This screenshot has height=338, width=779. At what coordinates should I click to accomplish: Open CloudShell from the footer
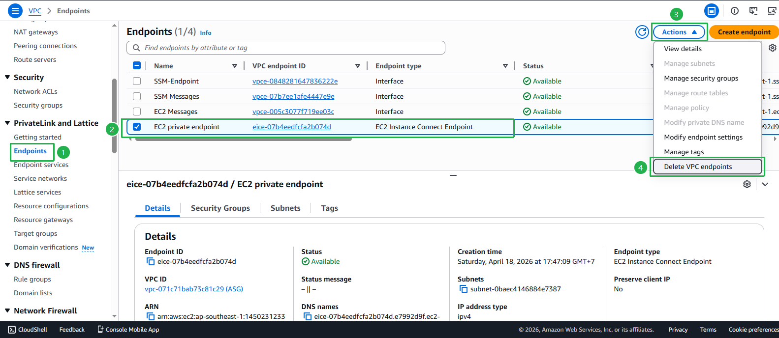[28, 330]
